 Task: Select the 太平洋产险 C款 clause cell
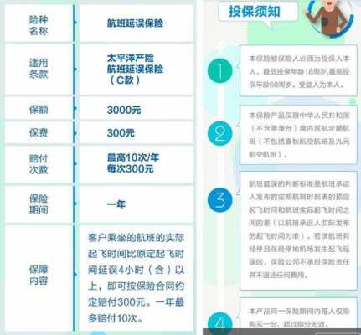[x=137, y=70]
